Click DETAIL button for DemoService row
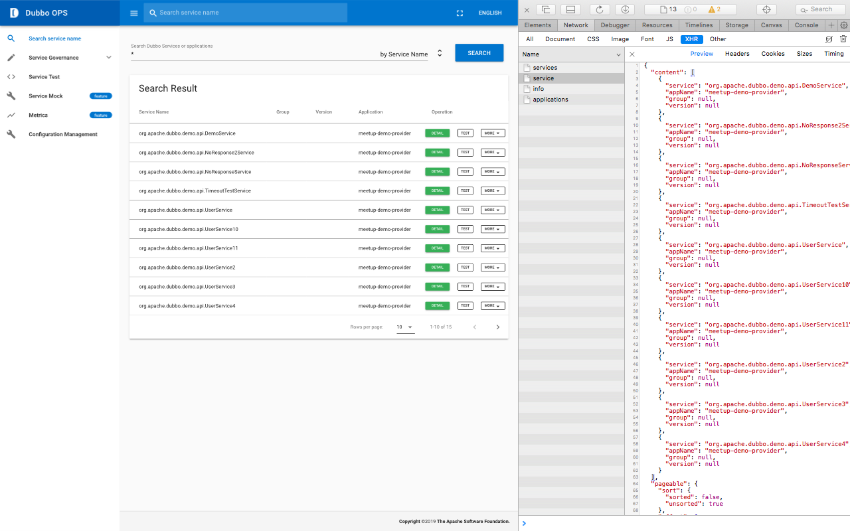850x531 pixels. click(437, 133)
